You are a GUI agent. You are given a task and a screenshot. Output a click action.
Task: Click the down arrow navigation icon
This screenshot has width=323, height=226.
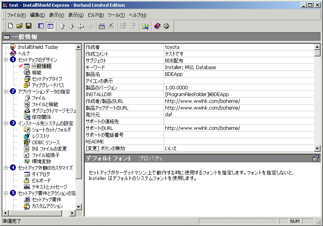click(x=72, y=26)
